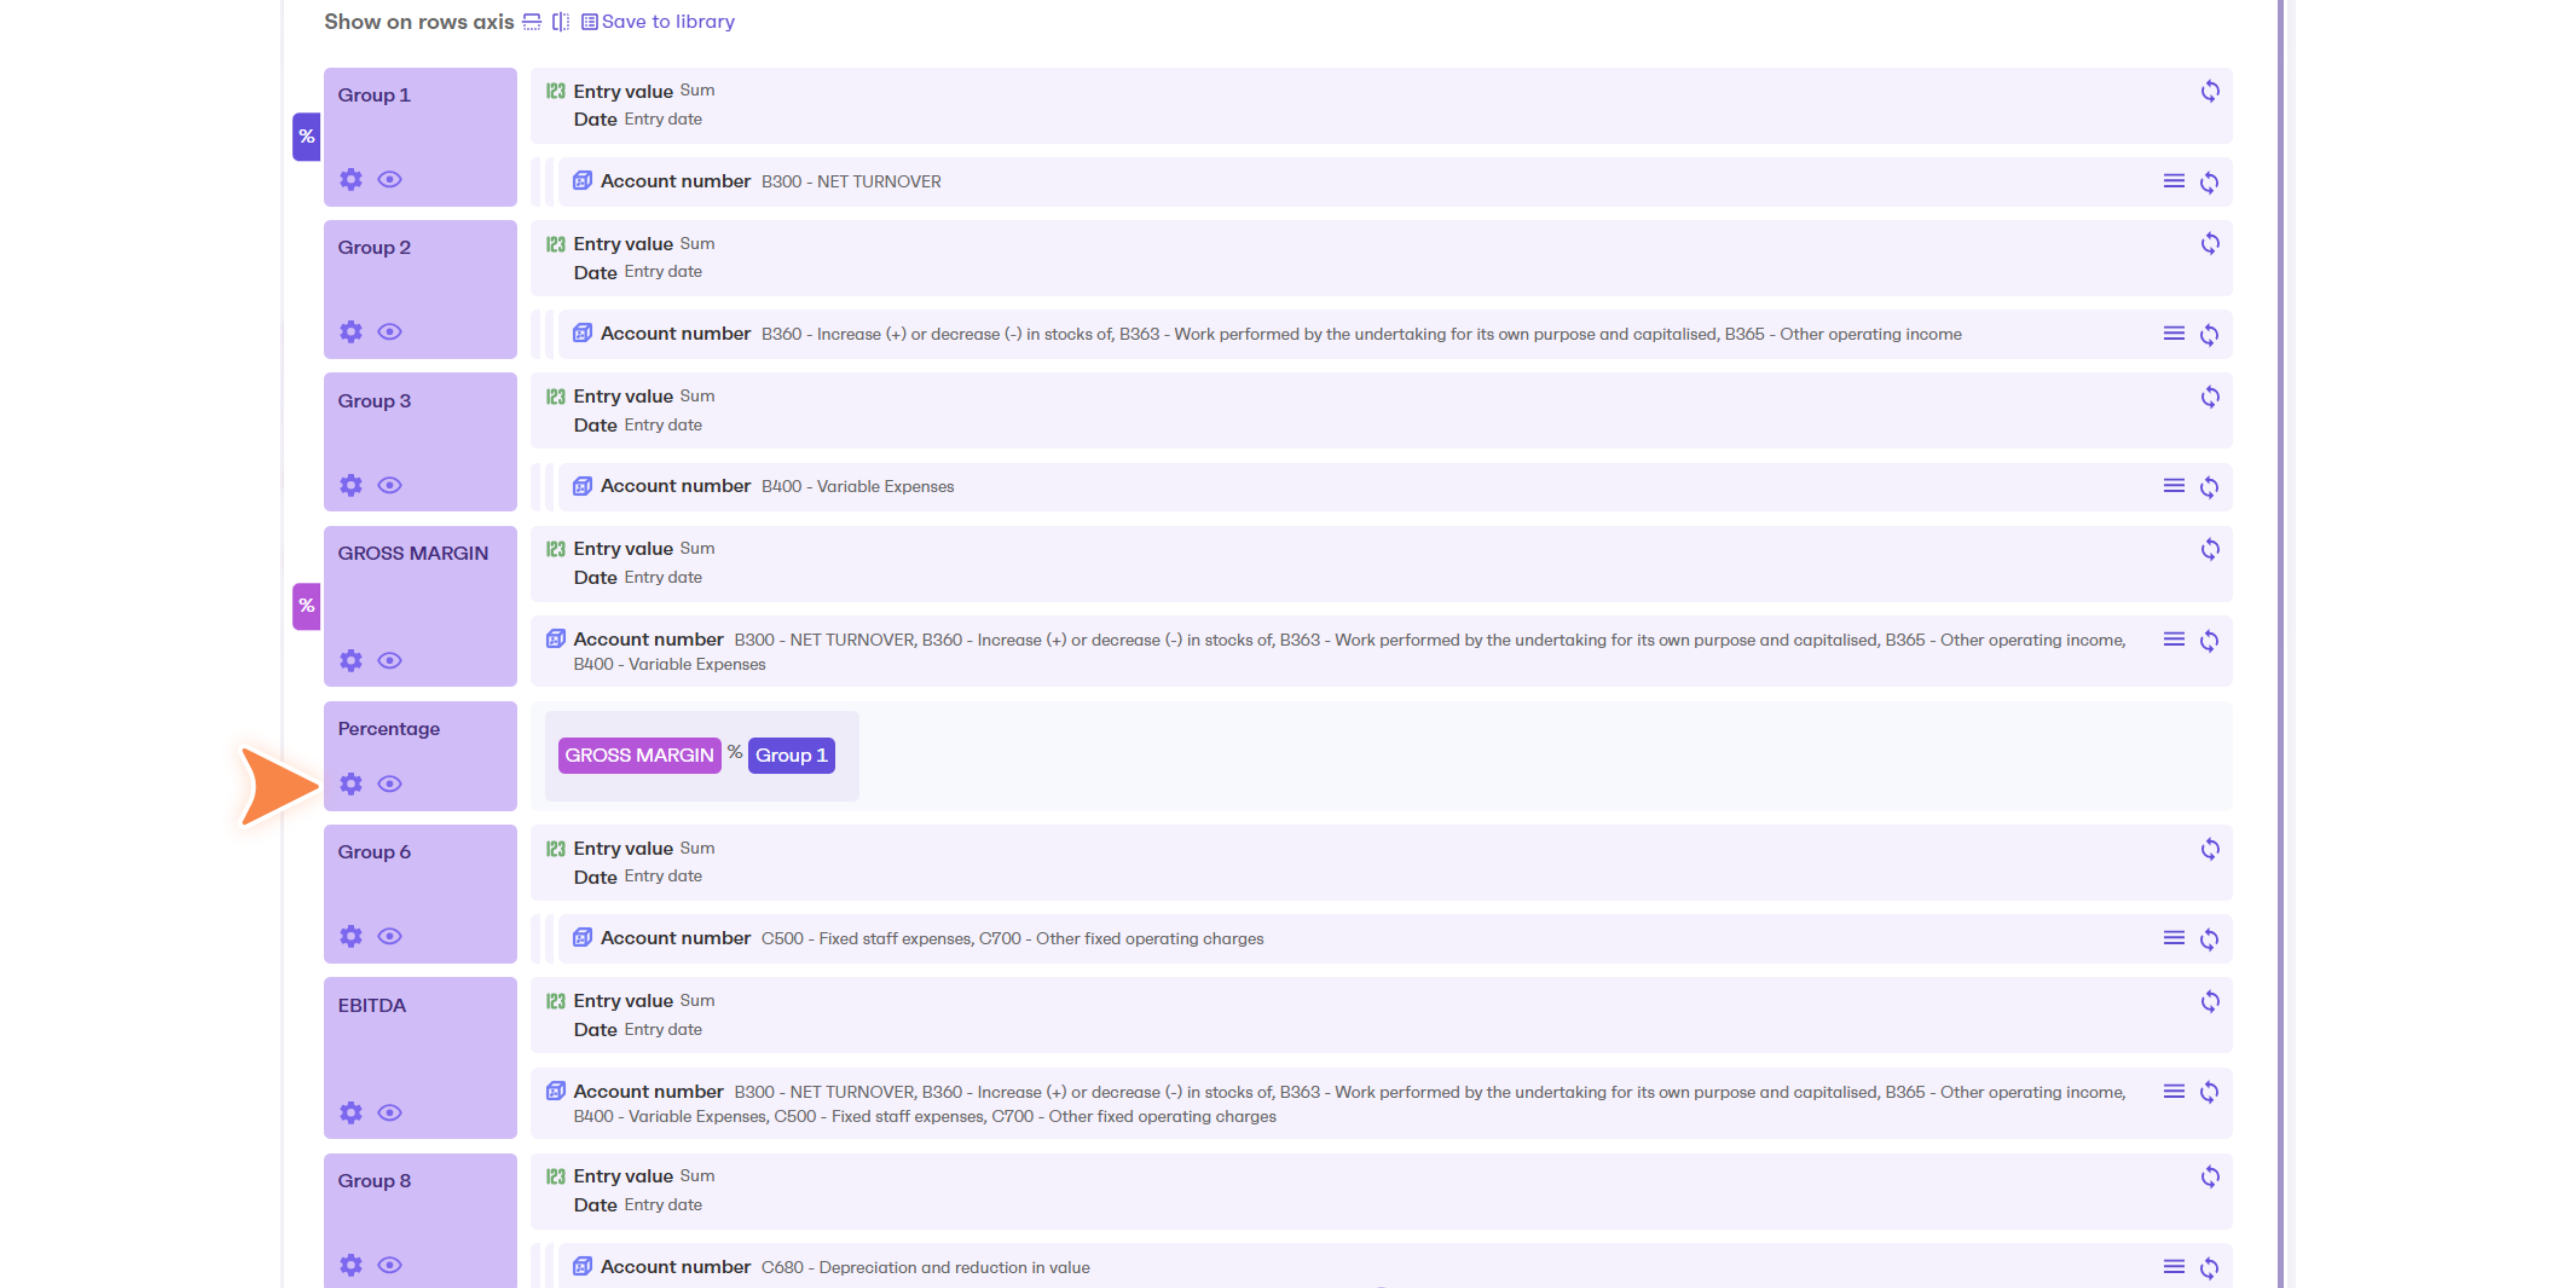Open list menu on B300 - NET TURNOVER row
2576x1288 pixels.
coord(2174,181)
